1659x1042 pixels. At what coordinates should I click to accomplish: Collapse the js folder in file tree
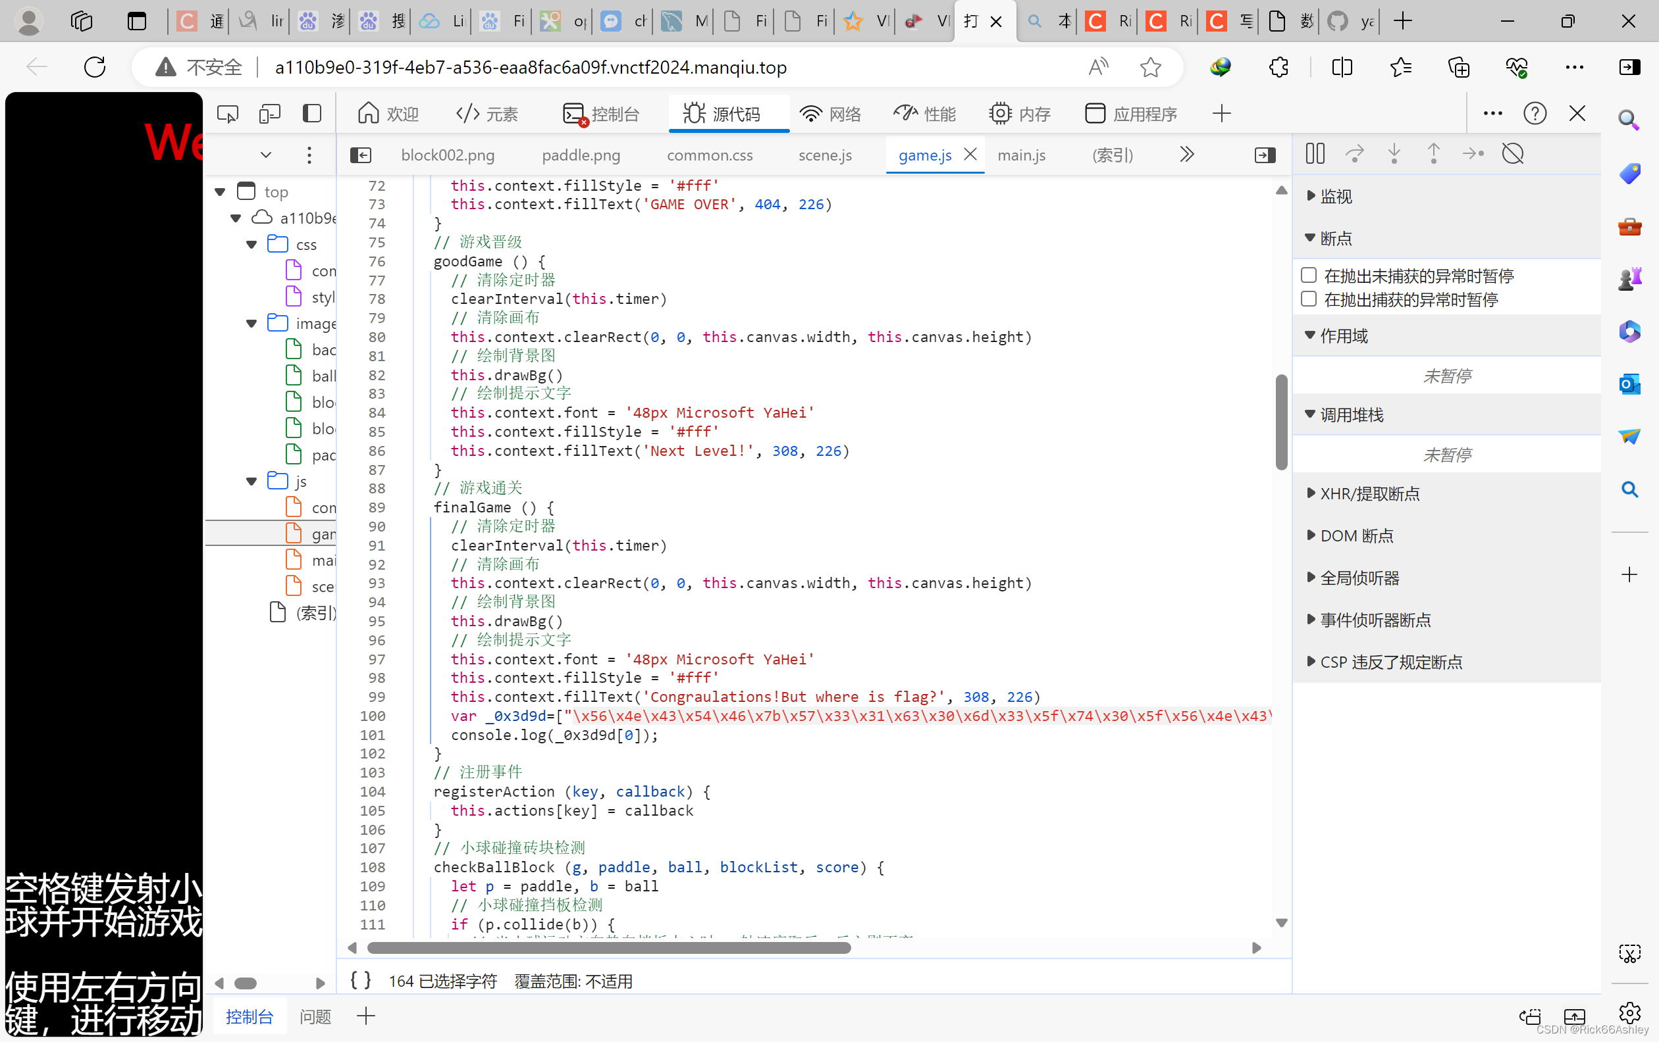pyautogui.click(x=251, y=481)
